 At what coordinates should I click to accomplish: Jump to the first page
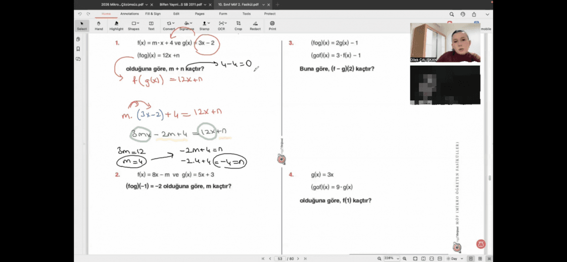[263, 259]
